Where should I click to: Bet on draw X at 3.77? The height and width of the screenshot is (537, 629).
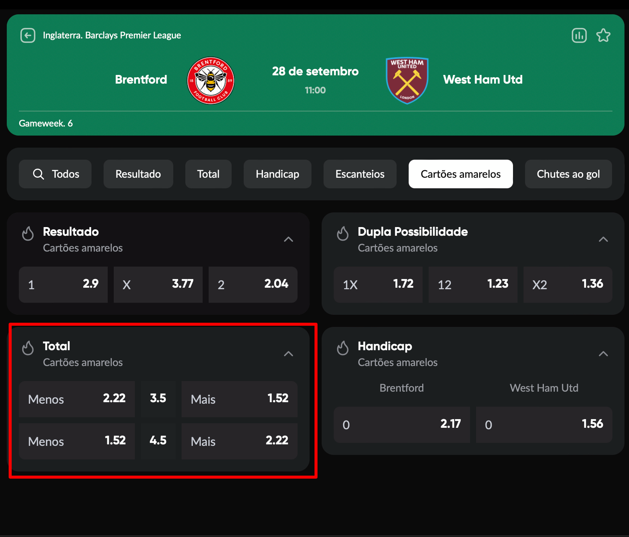(x=158, y=285)
